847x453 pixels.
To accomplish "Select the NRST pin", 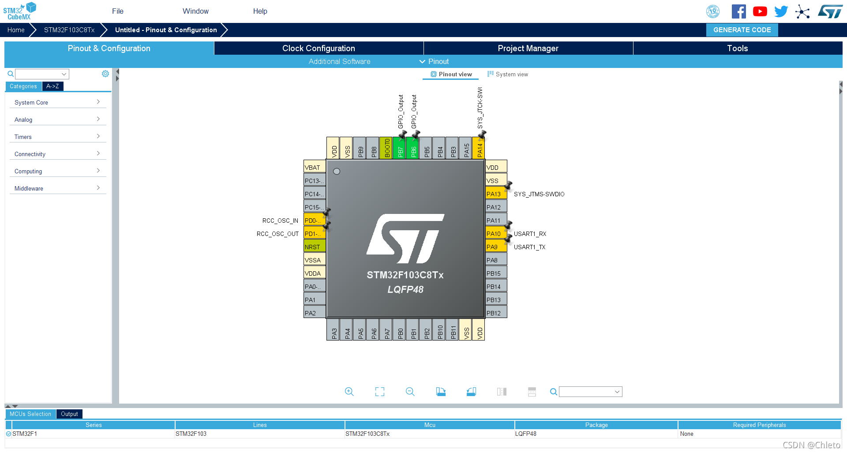I will click(315, 246).
